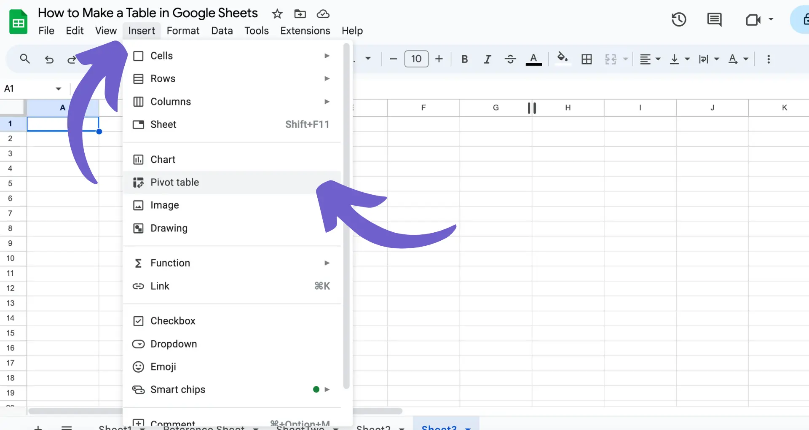Screen dimensions: 809x430
Task: Open the borders tool
Action: (587, 59)
